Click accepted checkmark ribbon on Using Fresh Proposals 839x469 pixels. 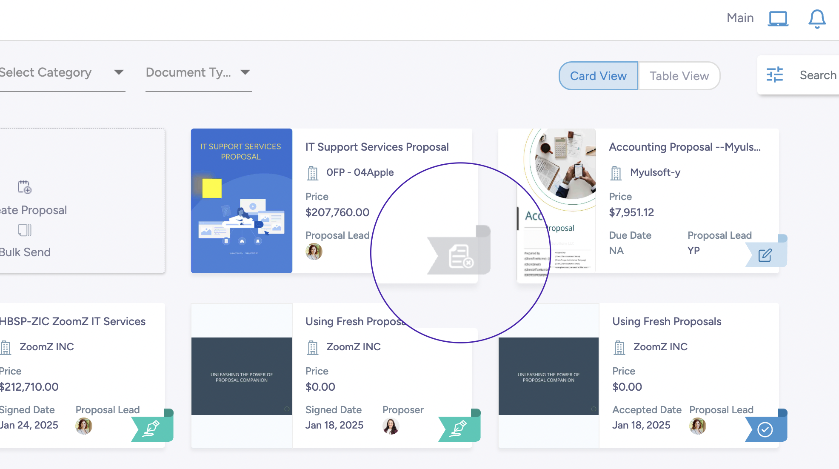pyautogui.click(x=766, y=429)
